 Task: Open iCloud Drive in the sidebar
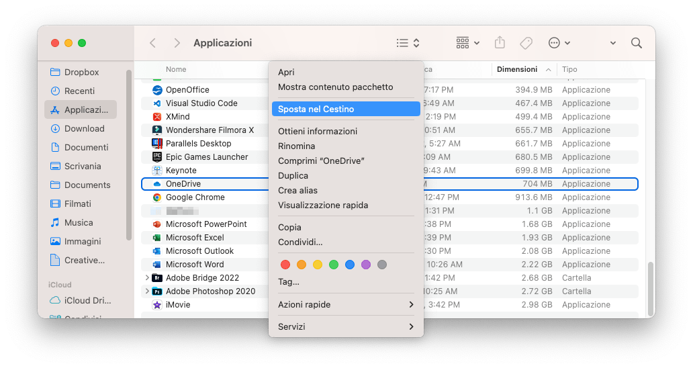81,300
